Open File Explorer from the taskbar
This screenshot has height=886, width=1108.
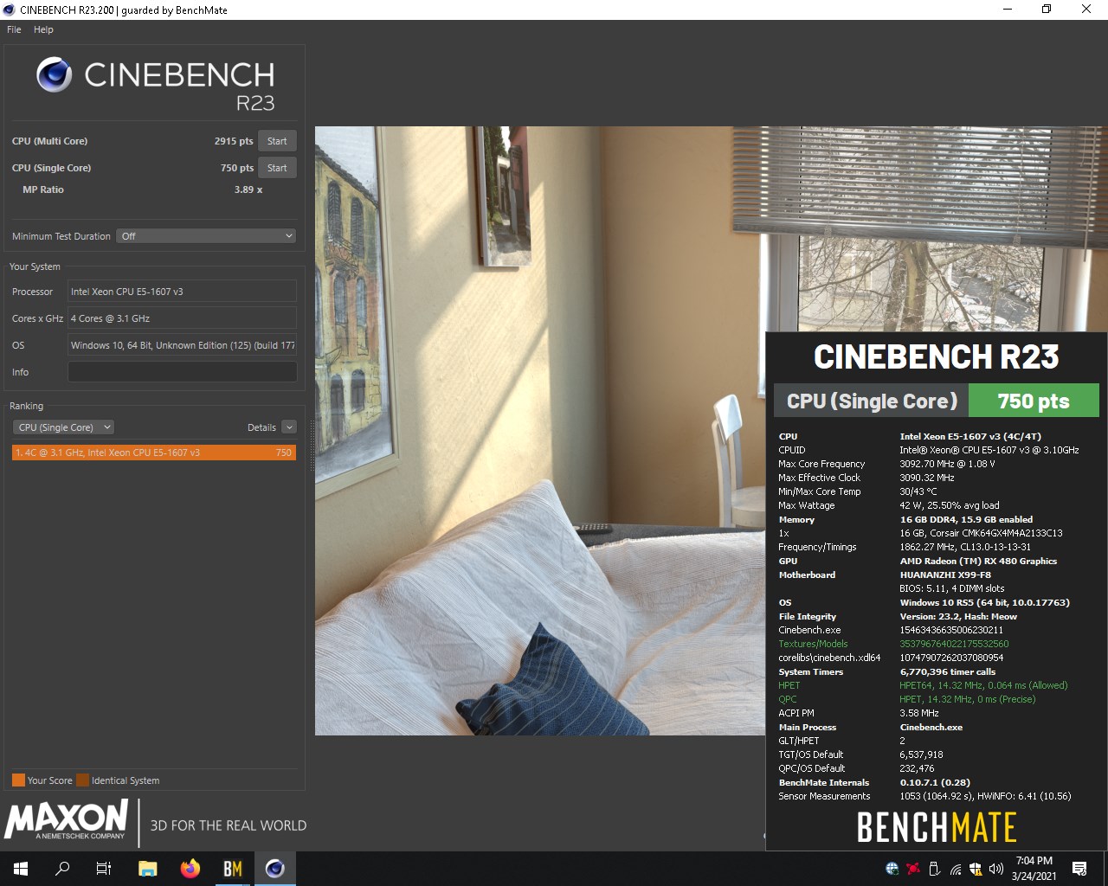click(148, 869)
